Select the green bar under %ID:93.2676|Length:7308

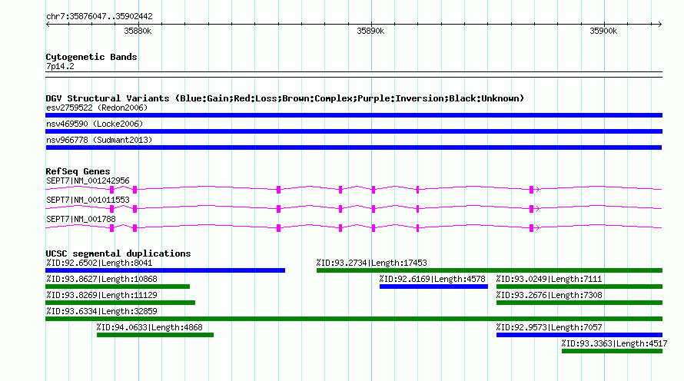579,303
